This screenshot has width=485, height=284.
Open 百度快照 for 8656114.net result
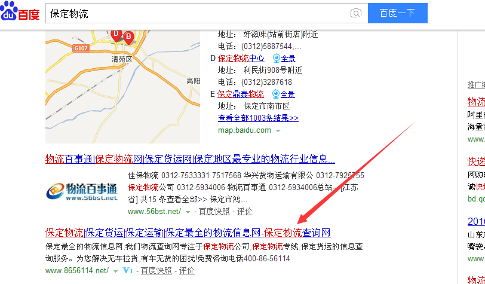tap(156, 271)
